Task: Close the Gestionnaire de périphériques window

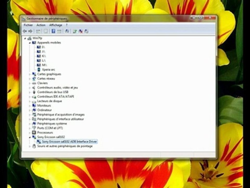Action: [210, 18]
